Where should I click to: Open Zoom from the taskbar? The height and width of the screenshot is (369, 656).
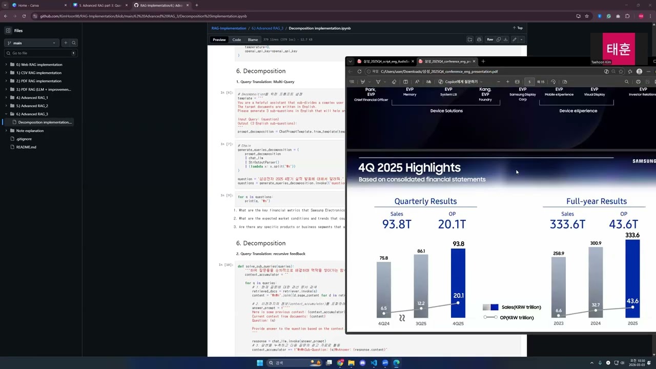point(385,363)
